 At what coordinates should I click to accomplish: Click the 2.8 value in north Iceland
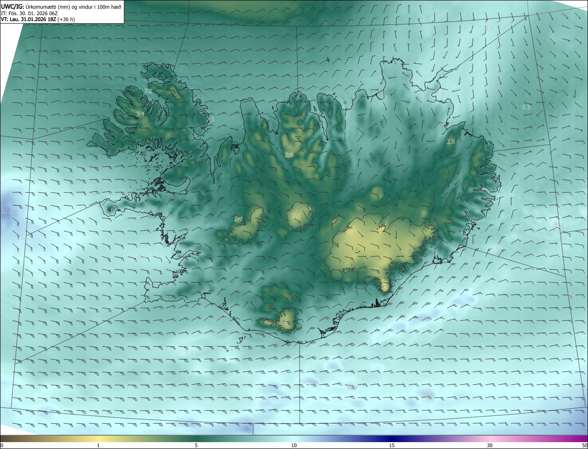click(x=289, y=155)
